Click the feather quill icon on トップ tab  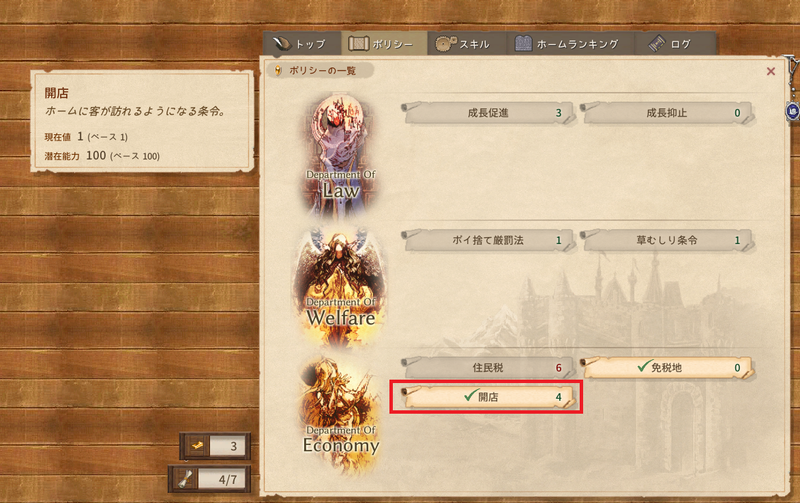click(280, 44)
